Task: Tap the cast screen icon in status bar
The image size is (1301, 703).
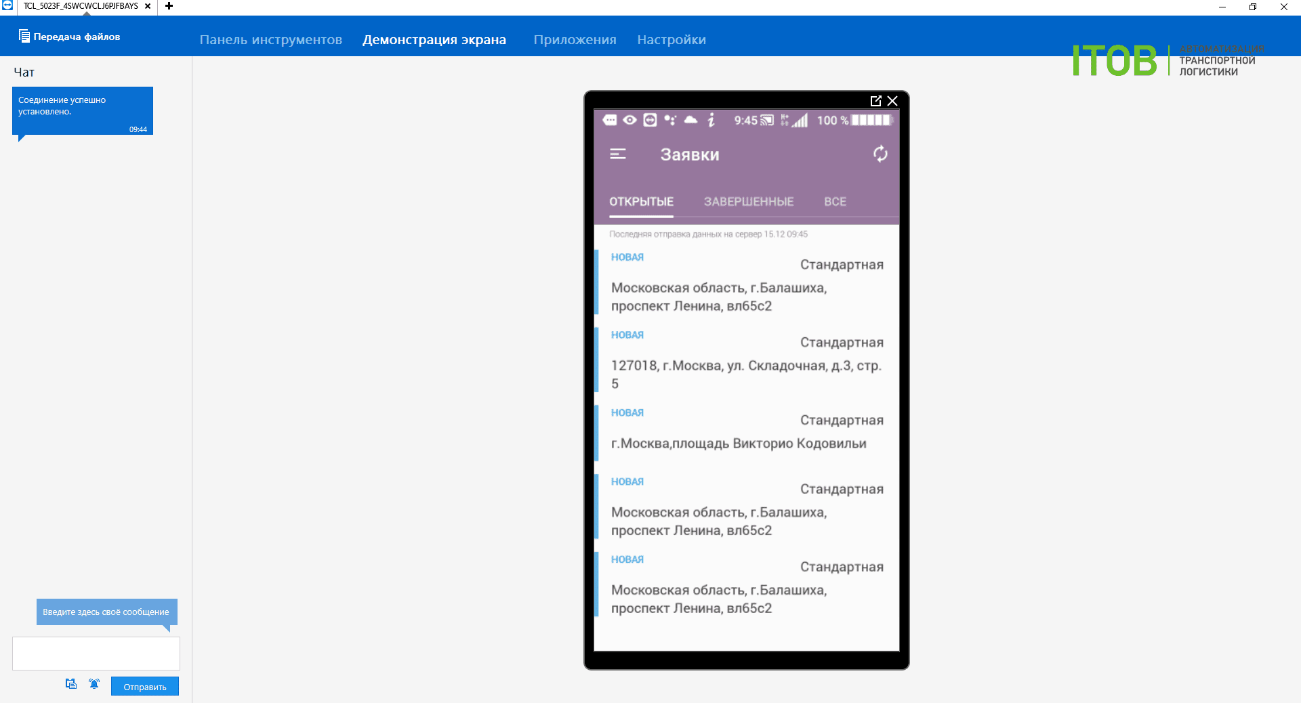Action: (767, 120)
